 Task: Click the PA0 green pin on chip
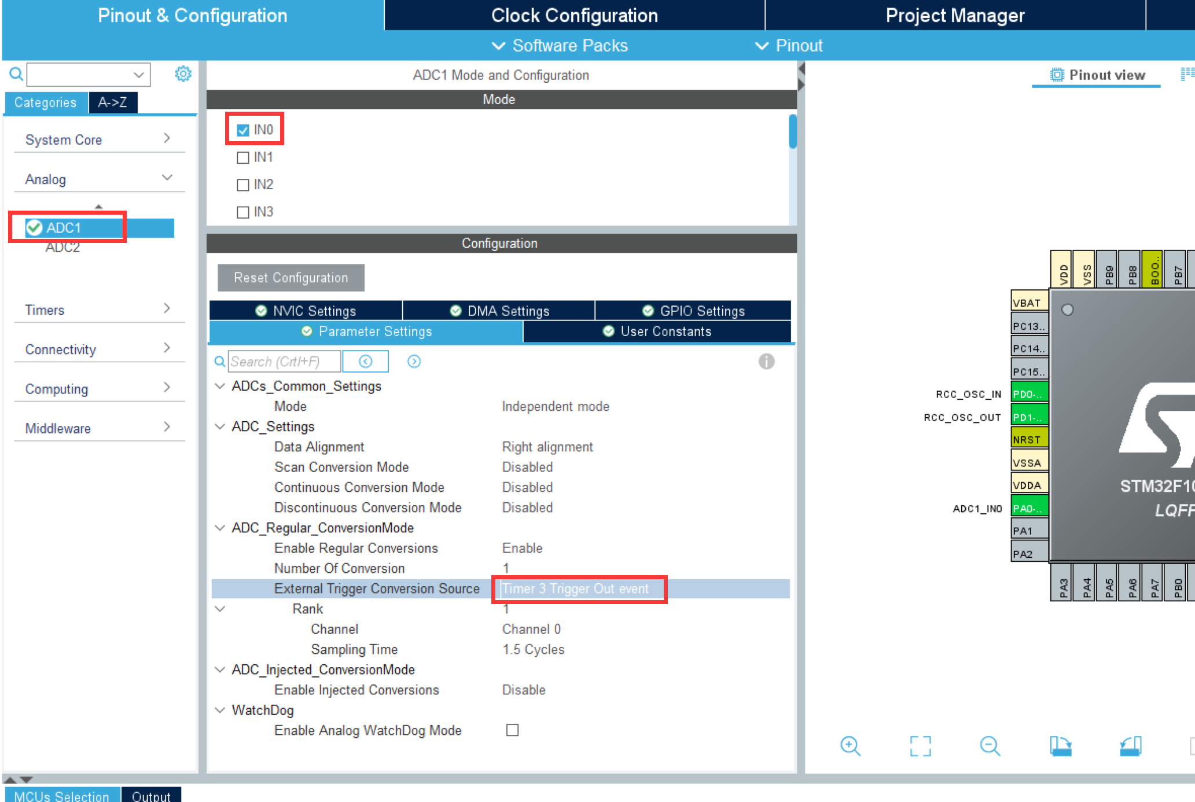[1029, 508]
